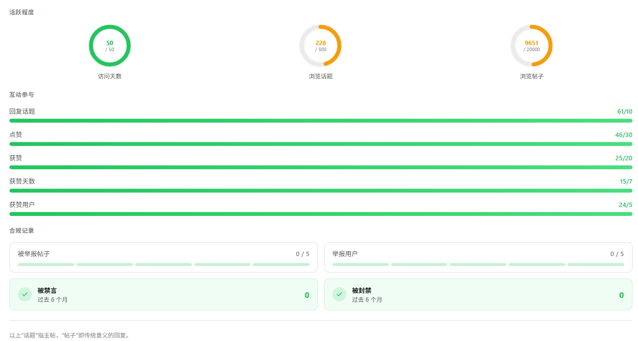Click the green checkmark icon beside 被封禁
This screenshot has width=638, height=341.
coord(339,294)
